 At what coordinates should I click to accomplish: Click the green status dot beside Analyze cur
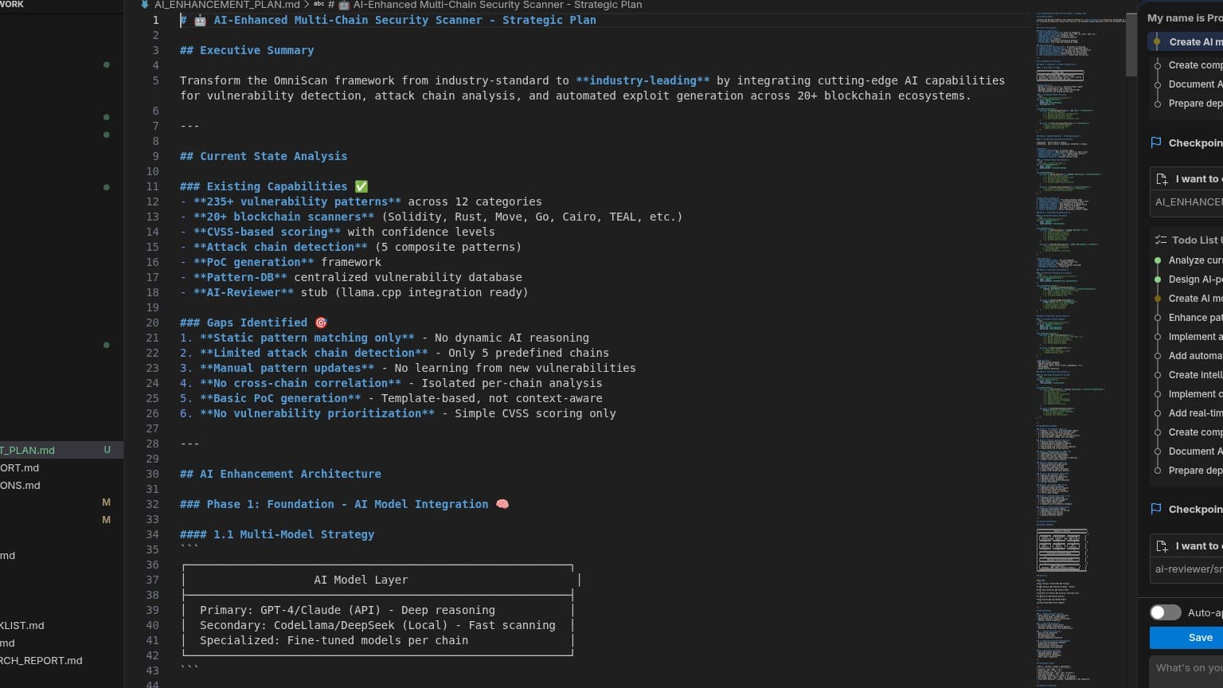tap(1158, 260)
